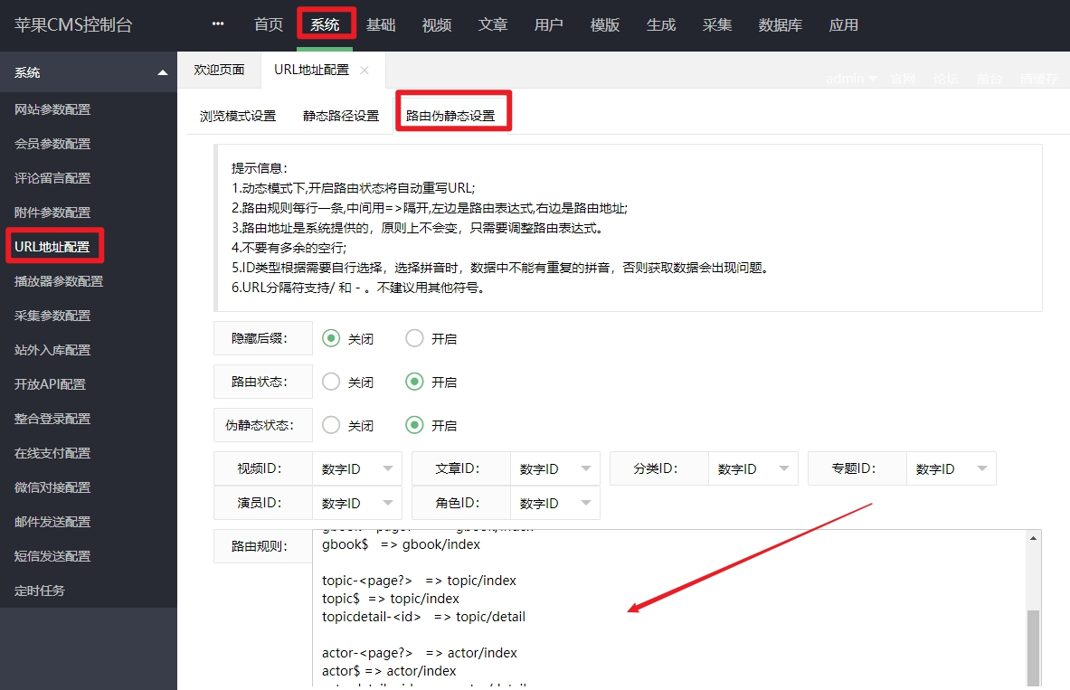Image resolution: width=1070 pixels, height=690 pixels.
Task: Switch to 浏览模式设置 tab
Action: coord(238,116)
